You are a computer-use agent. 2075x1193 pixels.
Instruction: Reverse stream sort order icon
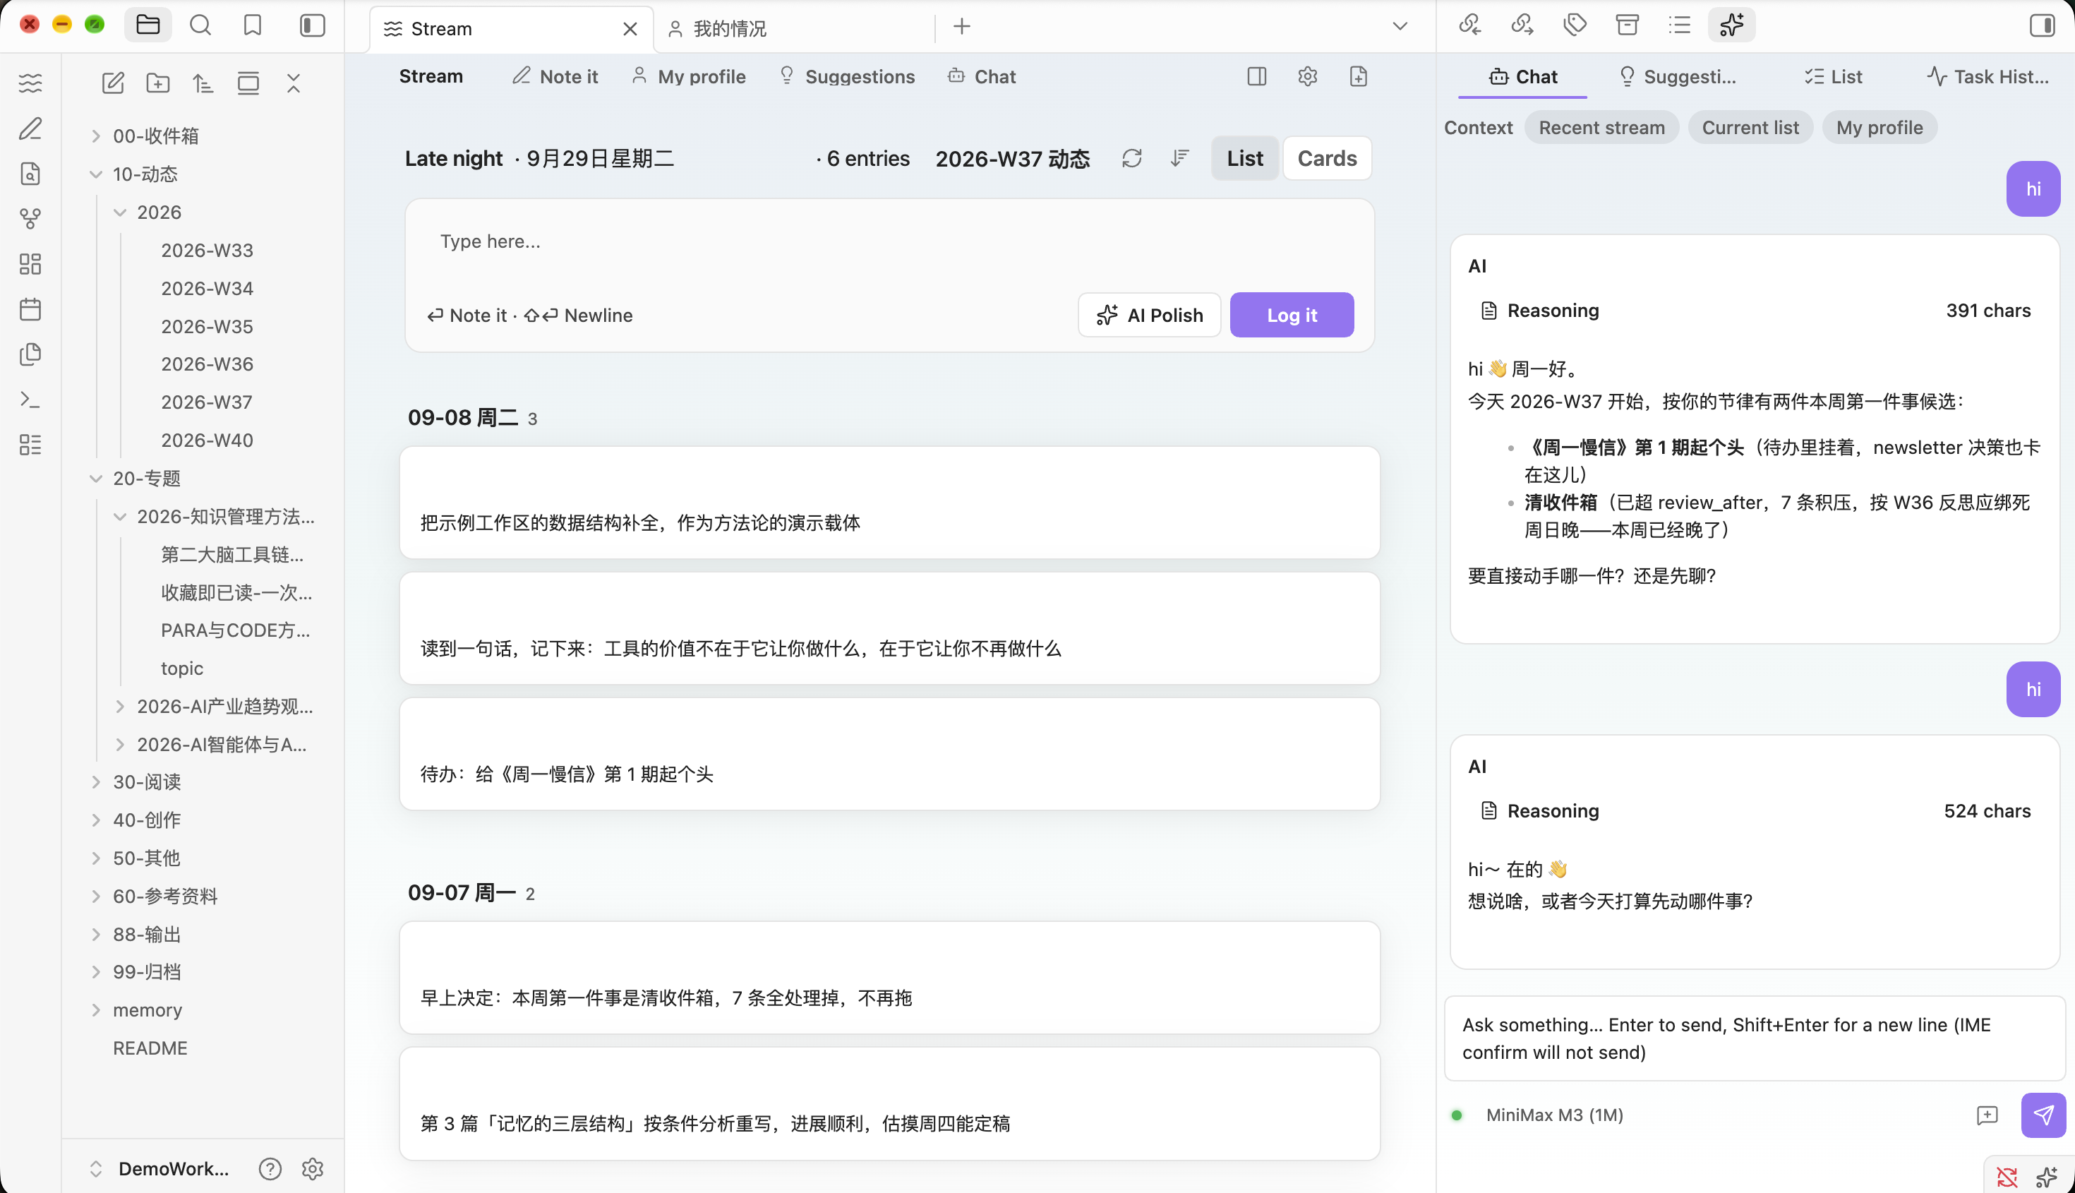tap(1179, 158)
